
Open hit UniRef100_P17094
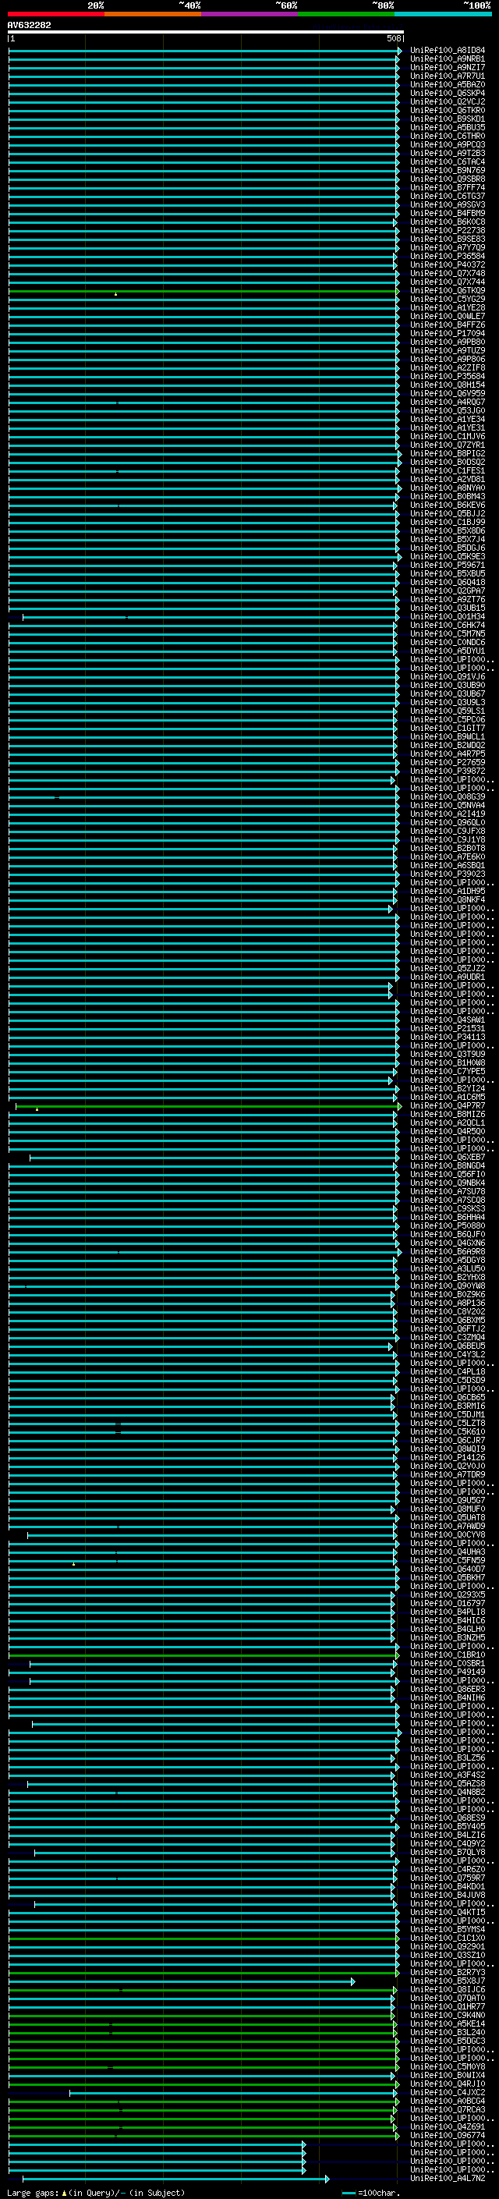point(448,334)
